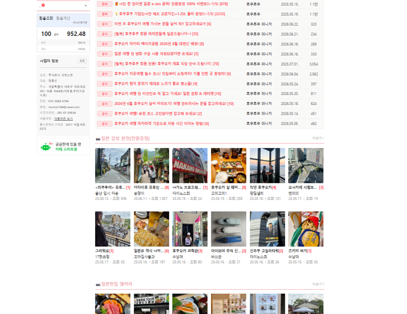Click the 필독 badge on the 교촌치킨 post
The image size is (407, 314).
pos(105,14)
